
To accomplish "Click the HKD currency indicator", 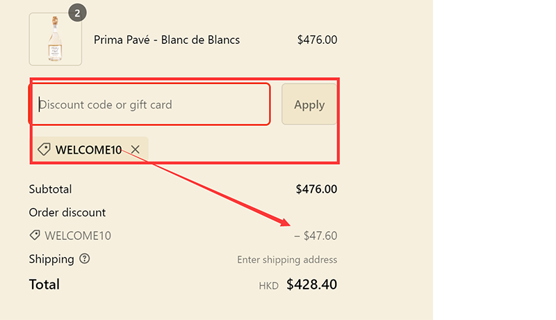I will tap(268, 285).
